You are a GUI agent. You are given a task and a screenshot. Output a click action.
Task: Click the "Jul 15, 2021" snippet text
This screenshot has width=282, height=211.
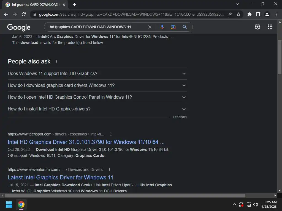pyautogui.click(x=90, y=188)
